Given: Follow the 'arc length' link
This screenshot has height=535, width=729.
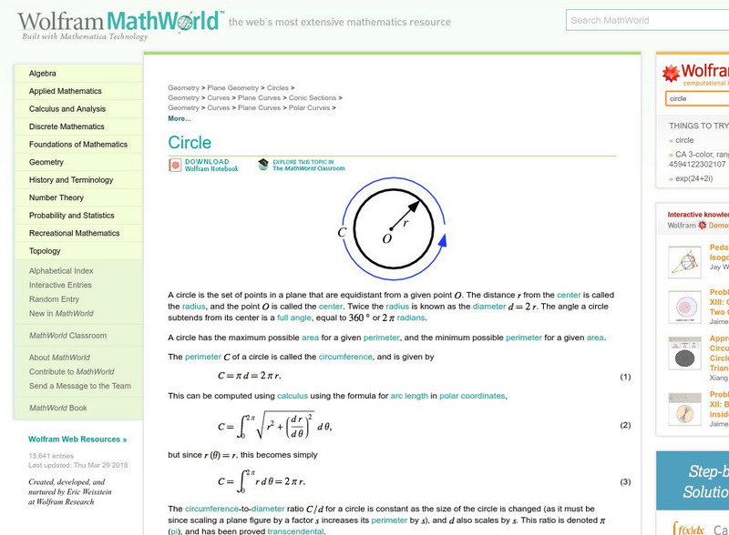Looking at the screenshot, I should point(409,396).
